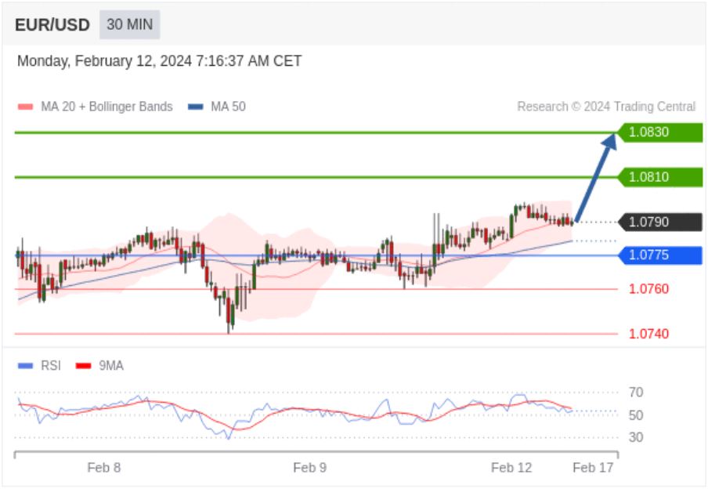Click the EUR/USD pair title

52,25
